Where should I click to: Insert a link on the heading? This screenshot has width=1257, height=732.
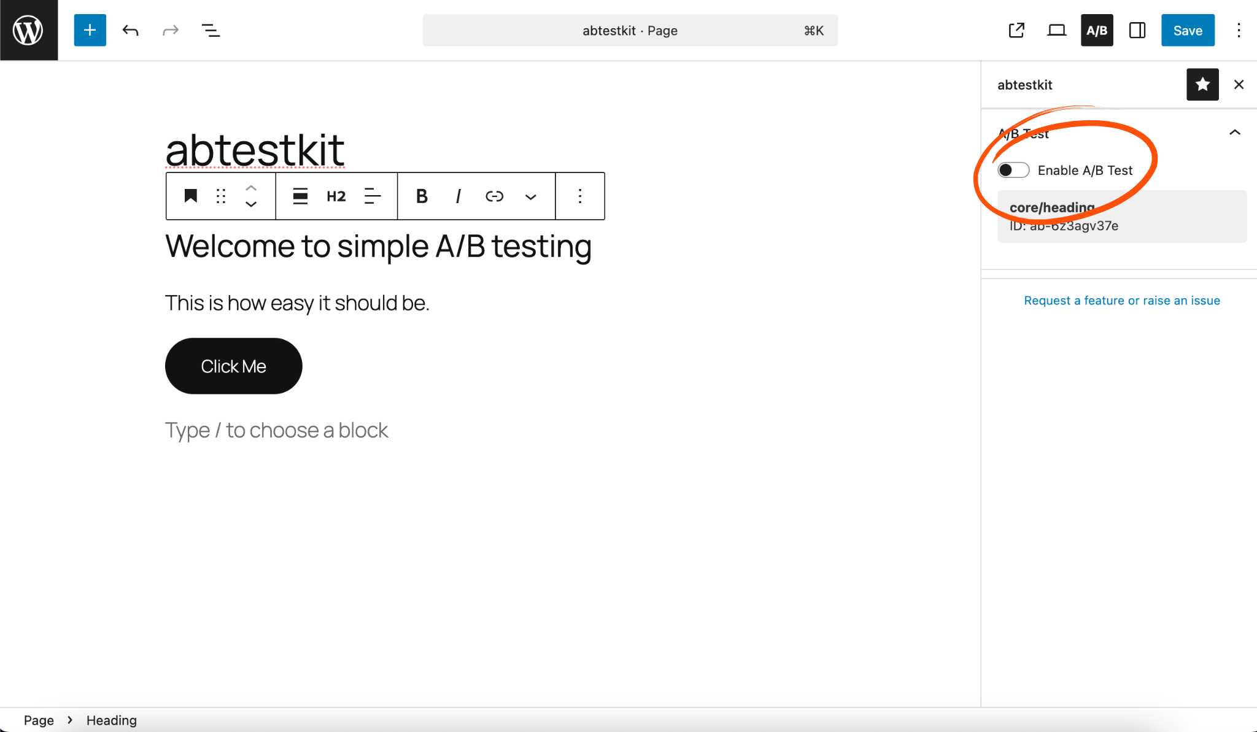coord(494,196)
